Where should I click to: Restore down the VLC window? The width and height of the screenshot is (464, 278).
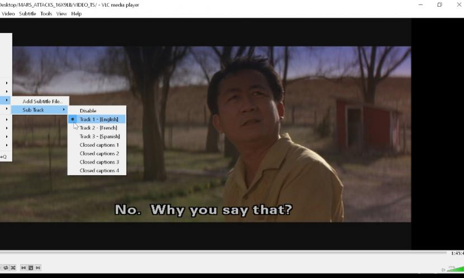[439, 4]
